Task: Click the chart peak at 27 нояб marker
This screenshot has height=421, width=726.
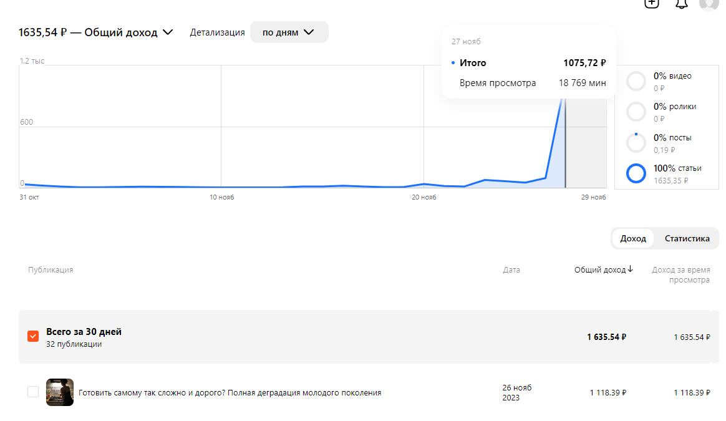Action: (565, 100)
